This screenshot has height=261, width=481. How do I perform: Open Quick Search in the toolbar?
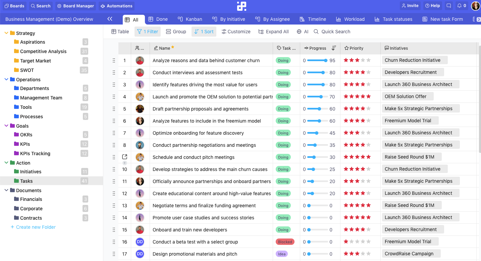[332, 31]
